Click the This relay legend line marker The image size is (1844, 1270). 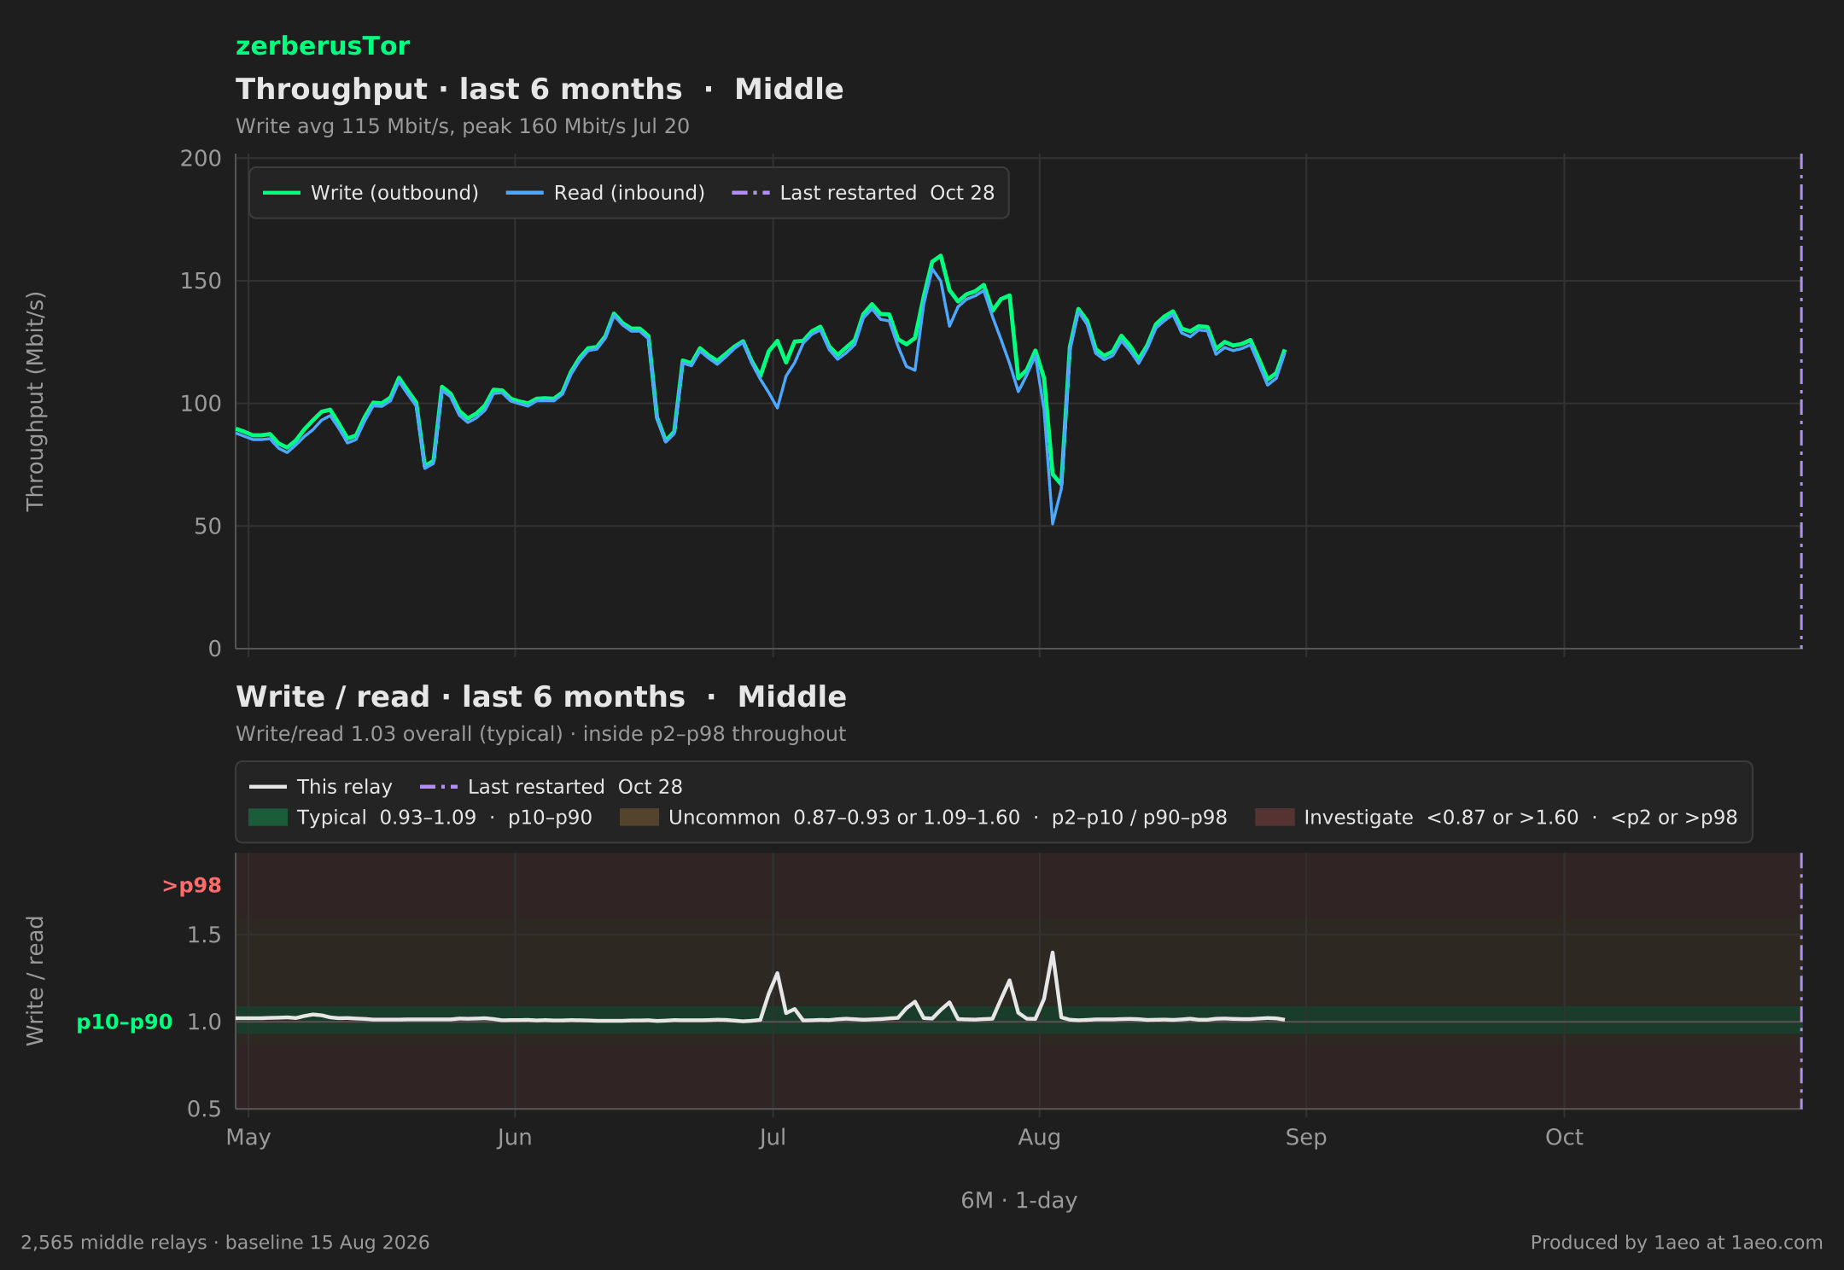coord(268,787)
